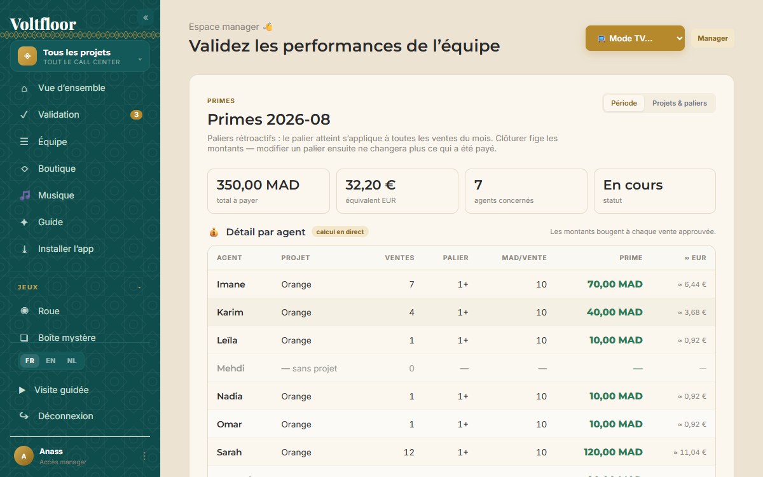Viewport: 763px width, 477px height.
Task: Click the Voltfloor logo
Action: 43,24
